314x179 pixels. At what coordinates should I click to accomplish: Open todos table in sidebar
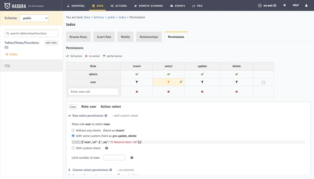13,54
